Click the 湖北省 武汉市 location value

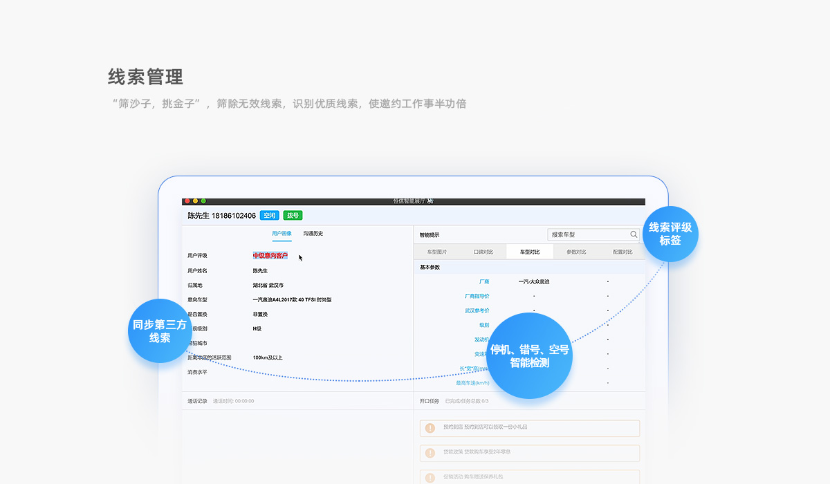click(x=268, y=285)
